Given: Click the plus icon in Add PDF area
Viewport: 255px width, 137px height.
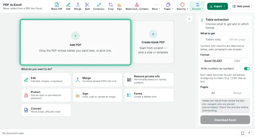Looking at the screenshot, I should pyautogui.click(x=75, y=36).
